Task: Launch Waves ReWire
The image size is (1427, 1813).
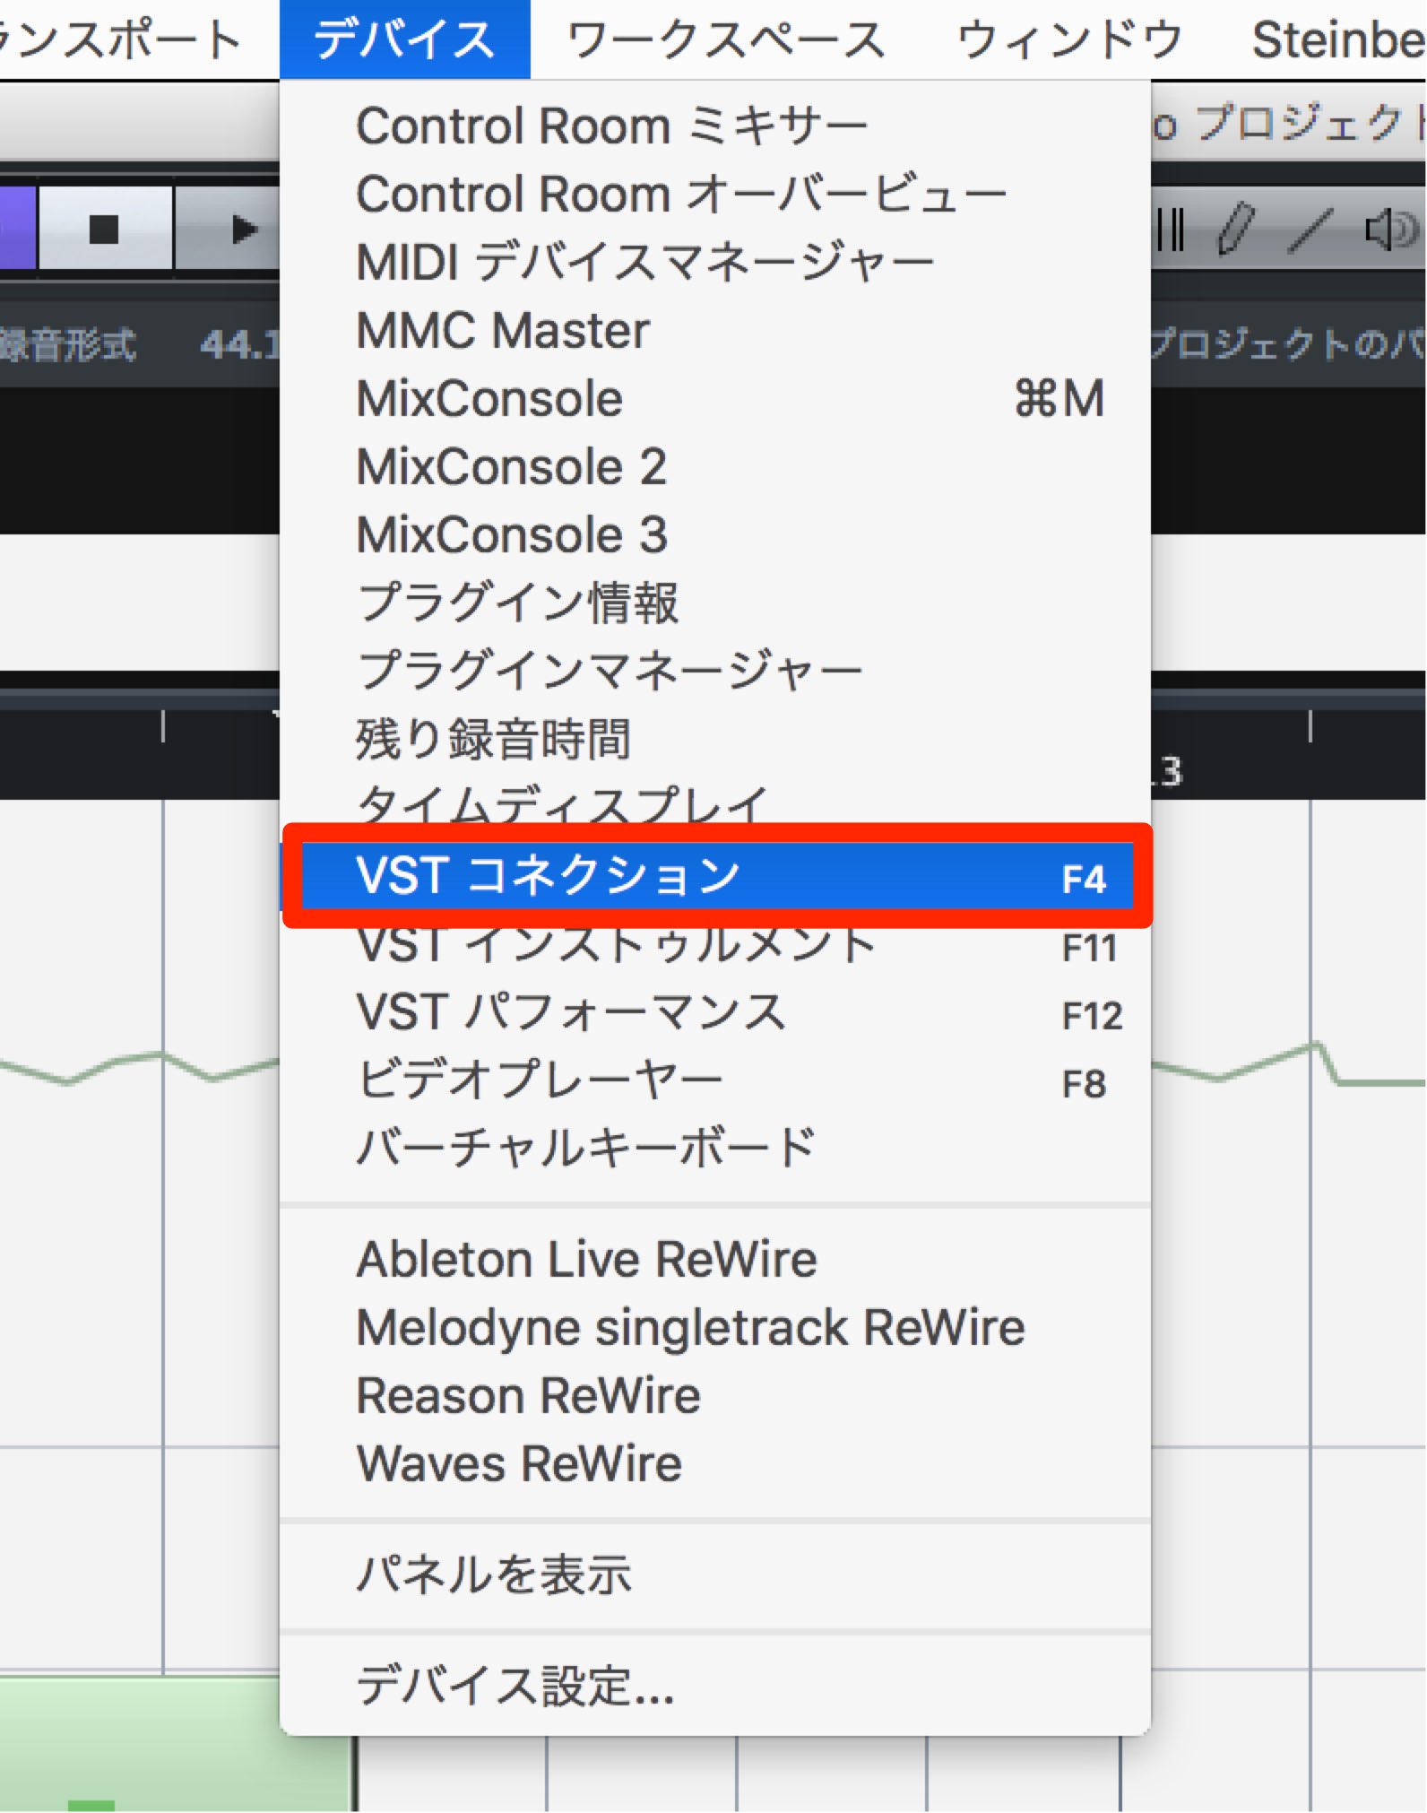Action: [714, 1463]
